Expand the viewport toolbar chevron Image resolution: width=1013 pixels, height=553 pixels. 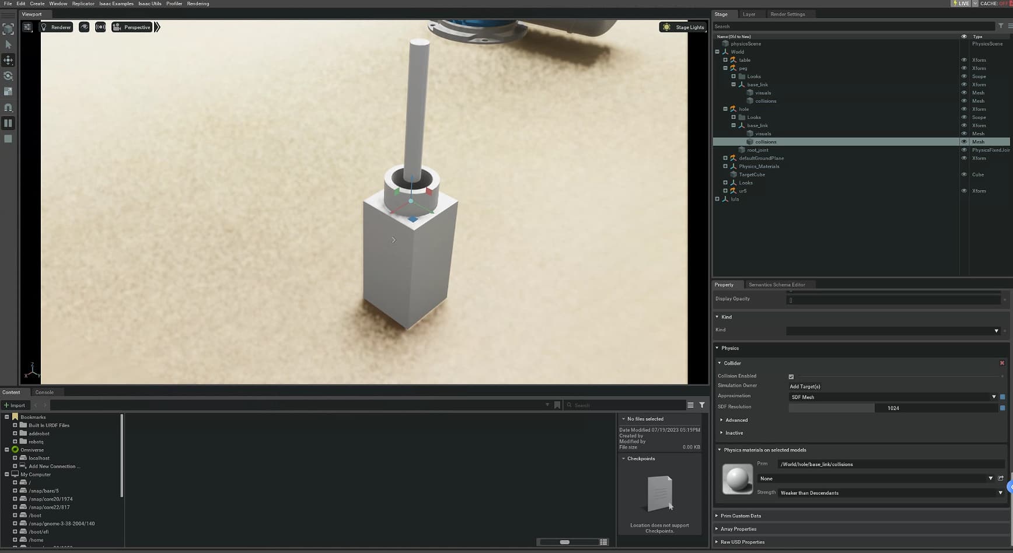pyautogui.click(x=157, y=27)
